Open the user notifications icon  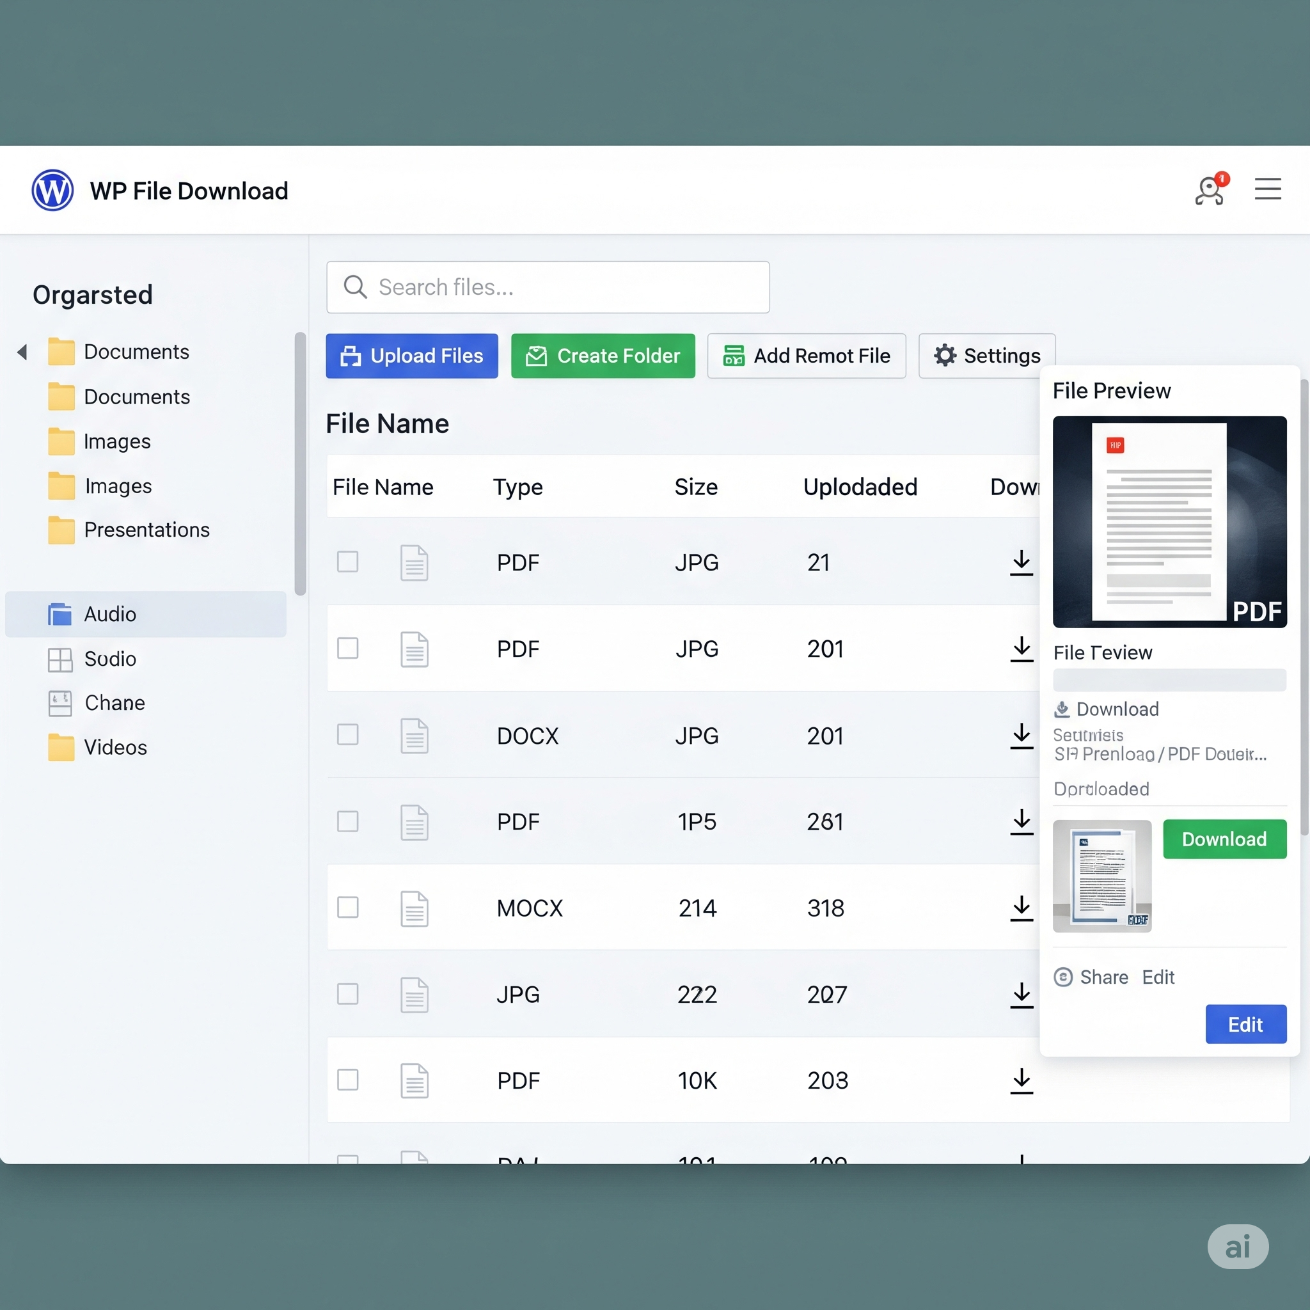1210,190
